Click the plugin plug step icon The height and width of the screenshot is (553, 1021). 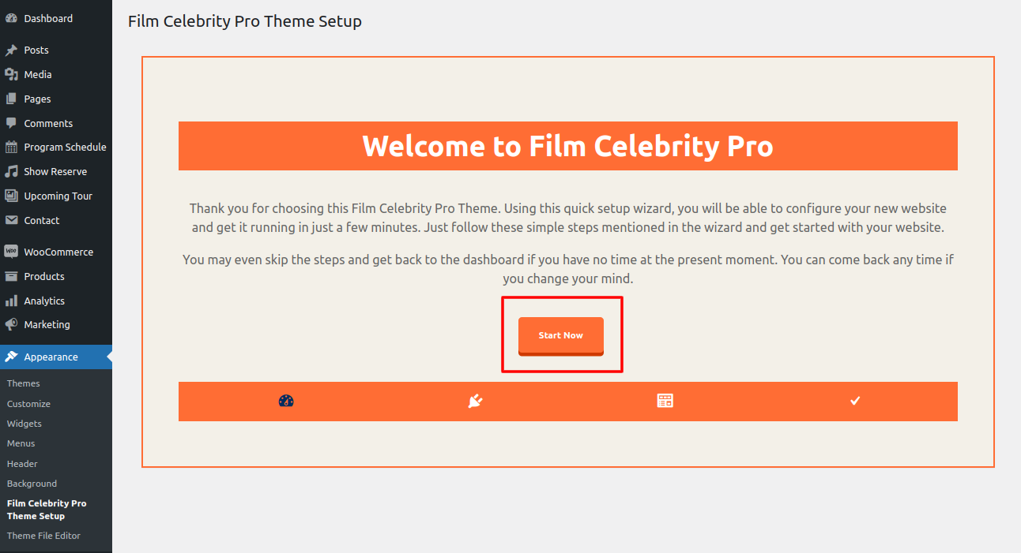click(x=475, y=401)
